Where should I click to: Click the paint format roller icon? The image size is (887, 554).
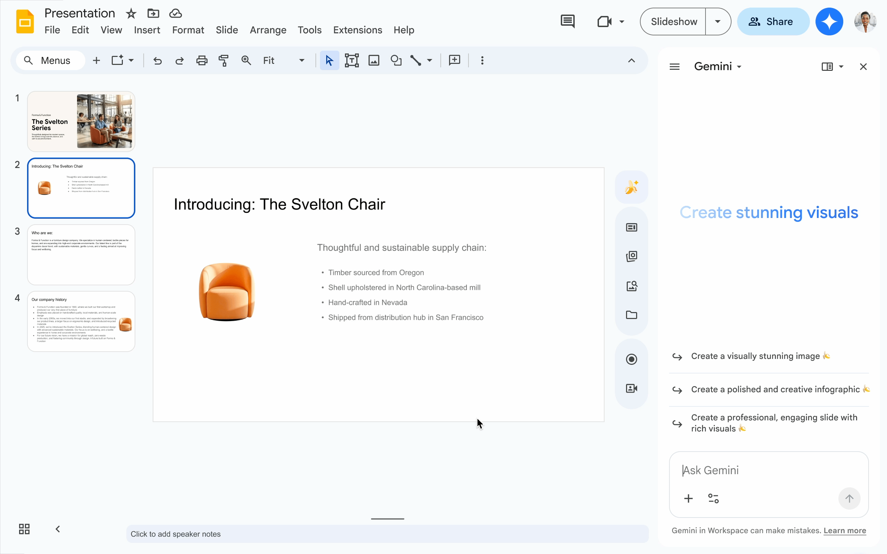pos(223,60)
